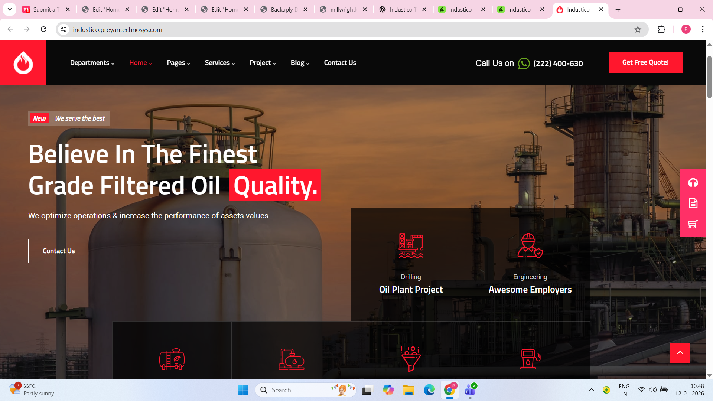Open the Blog menu item
Viewport: 713px width, 401px height.
tap(300, 63)
